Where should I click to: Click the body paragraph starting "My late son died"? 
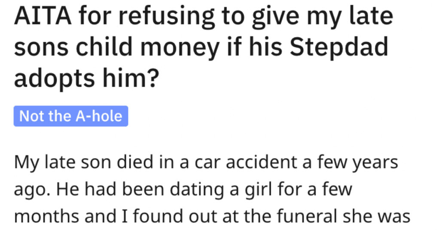(x=212, y=189)
